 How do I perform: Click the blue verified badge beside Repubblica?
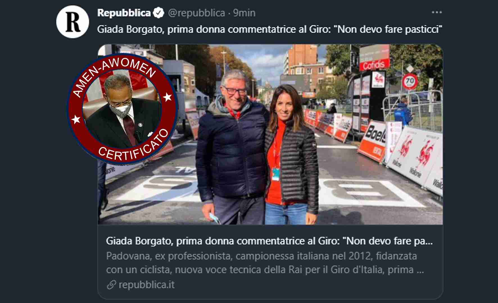pos(159,13)
